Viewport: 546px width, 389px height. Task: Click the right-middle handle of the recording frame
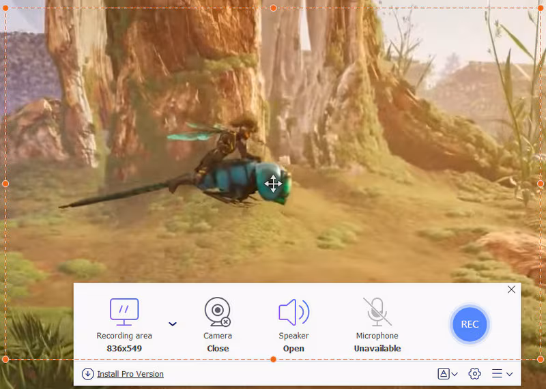tap(541, 184)
